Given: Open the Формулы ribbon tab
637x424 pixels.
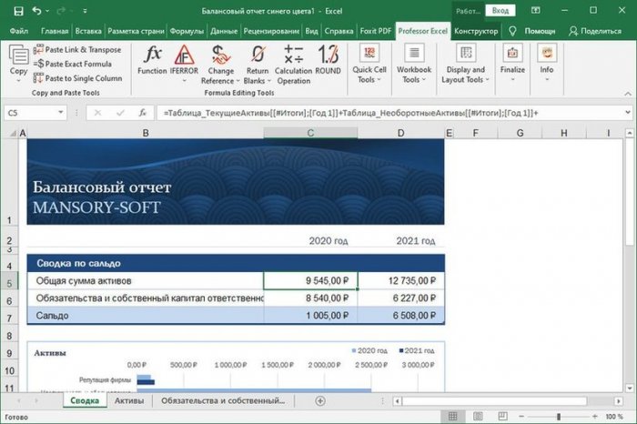Looking at the screenshot, I should (187, 30).
